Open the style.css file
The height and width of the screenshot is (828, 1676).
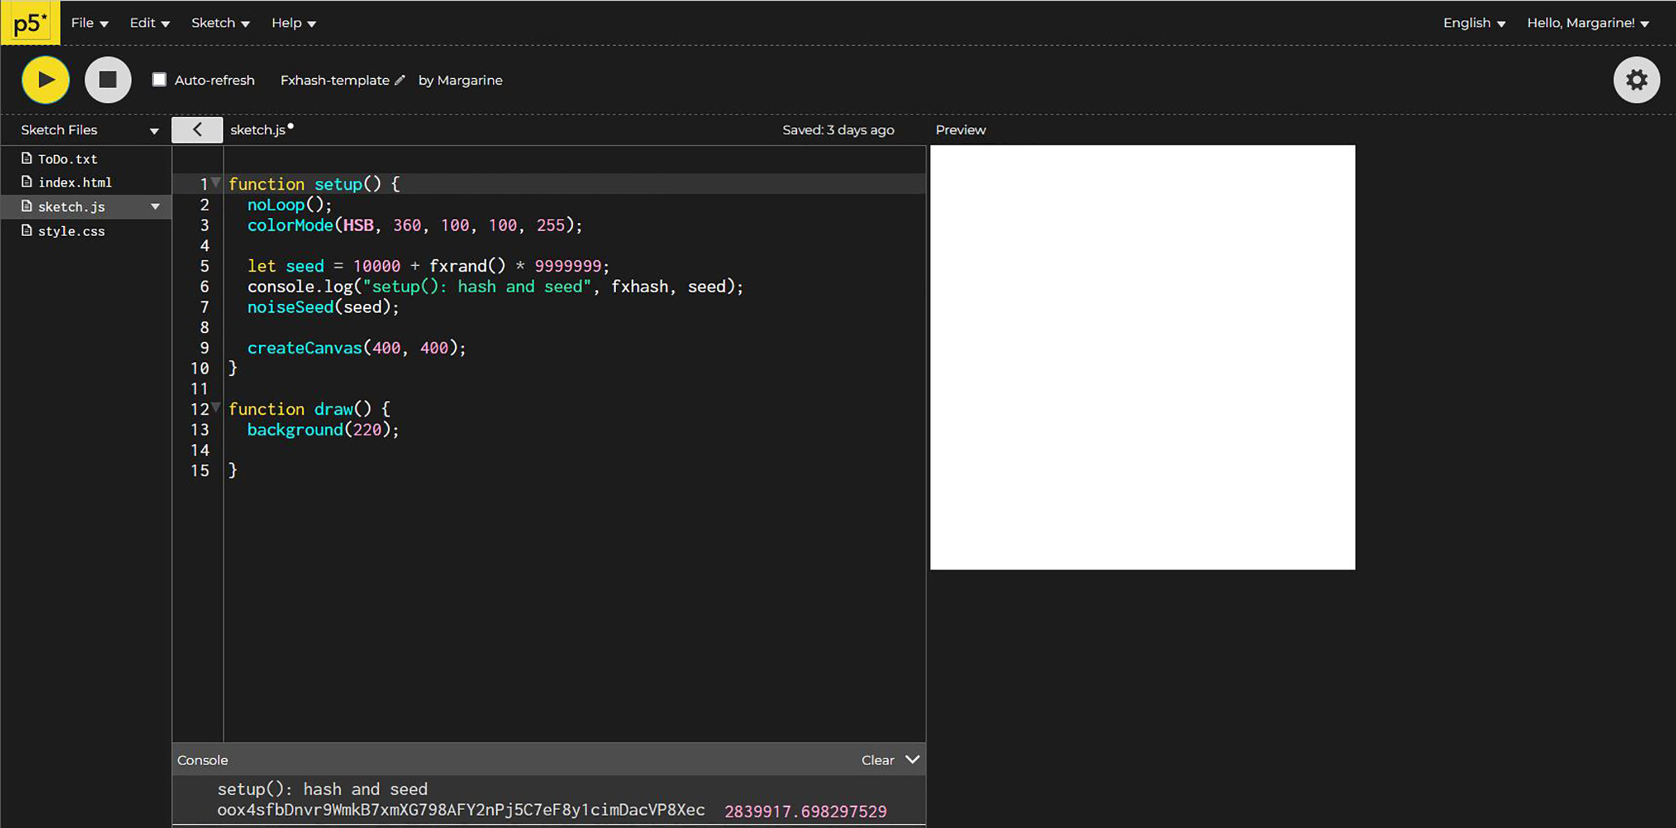[x=71, y=231]
